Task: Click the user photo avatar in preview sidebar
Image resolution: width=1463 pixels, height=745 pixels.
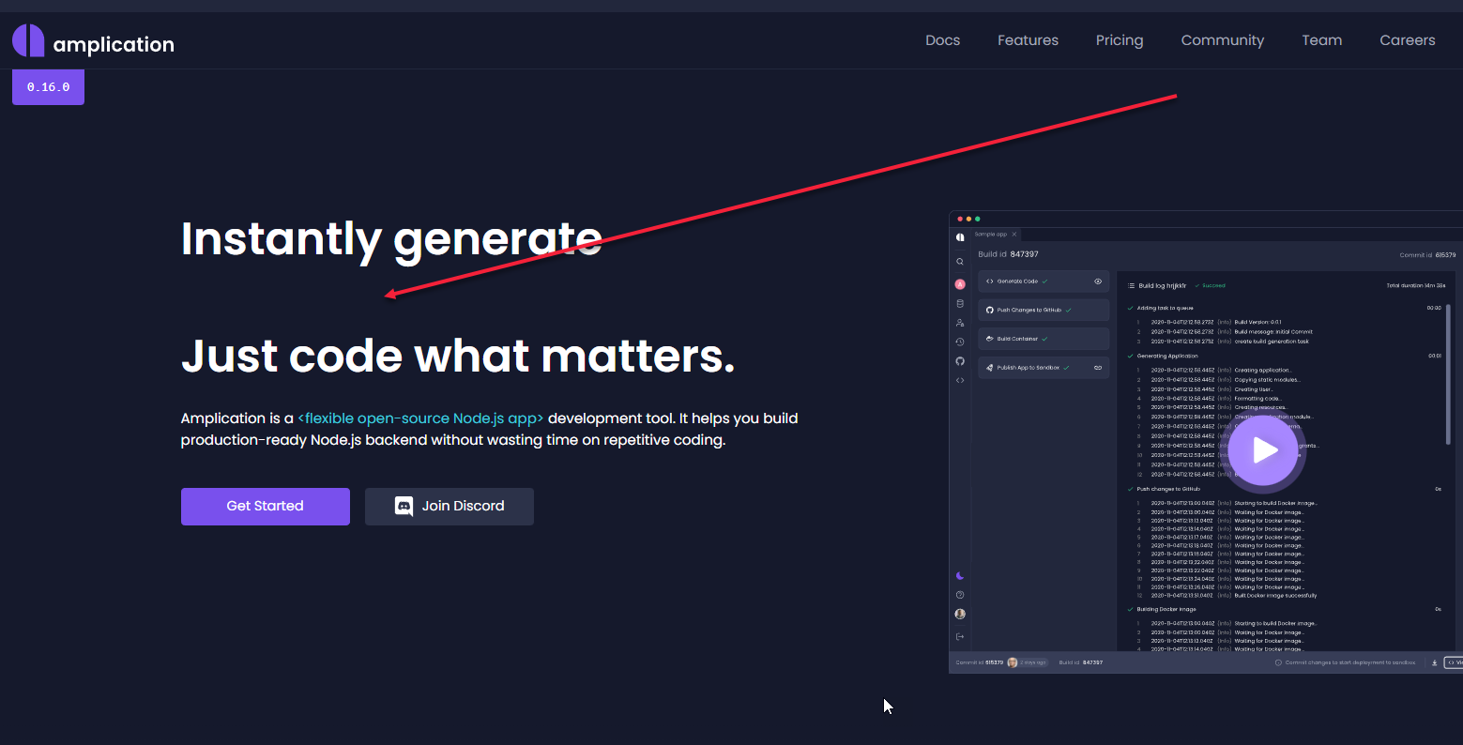Action: coord(960,615)
